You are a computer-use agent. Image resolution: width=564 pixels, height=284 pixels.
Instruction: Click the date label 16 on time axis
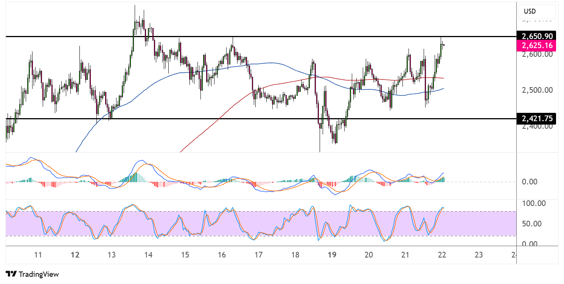pyautogui.click(x=222, y=255)
